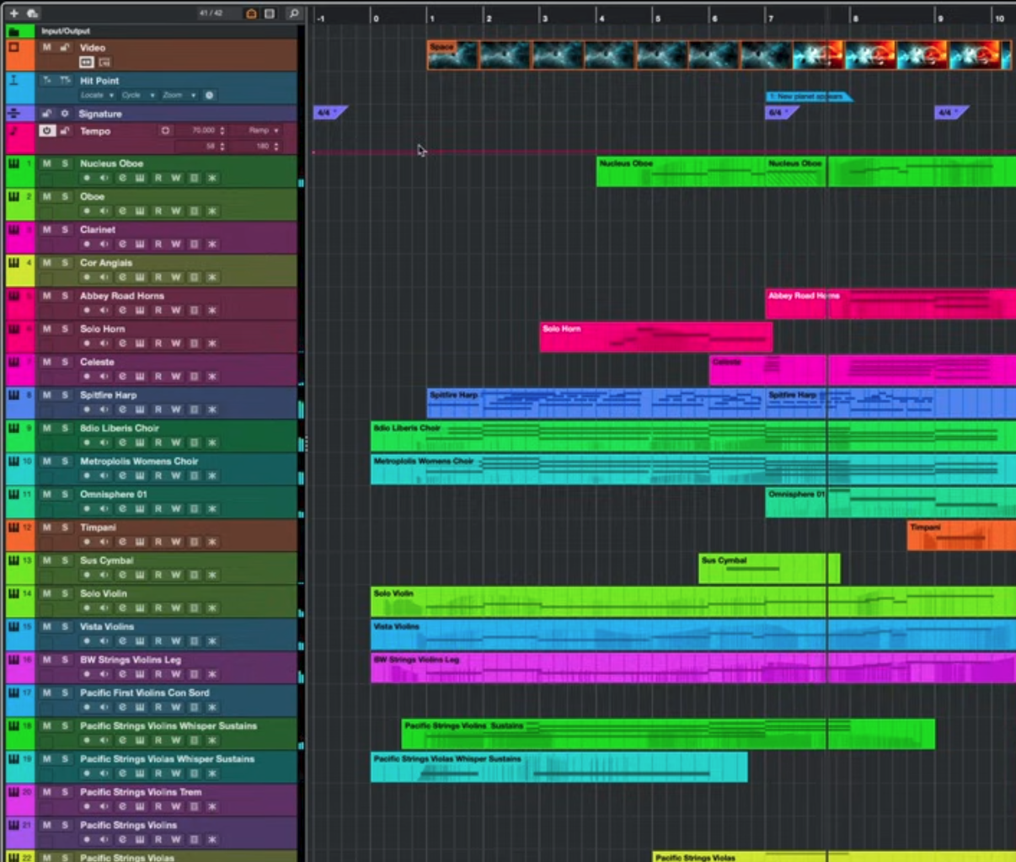Click piano icon on Solo Violin track
1016x862 pixels.
(14, 593)
